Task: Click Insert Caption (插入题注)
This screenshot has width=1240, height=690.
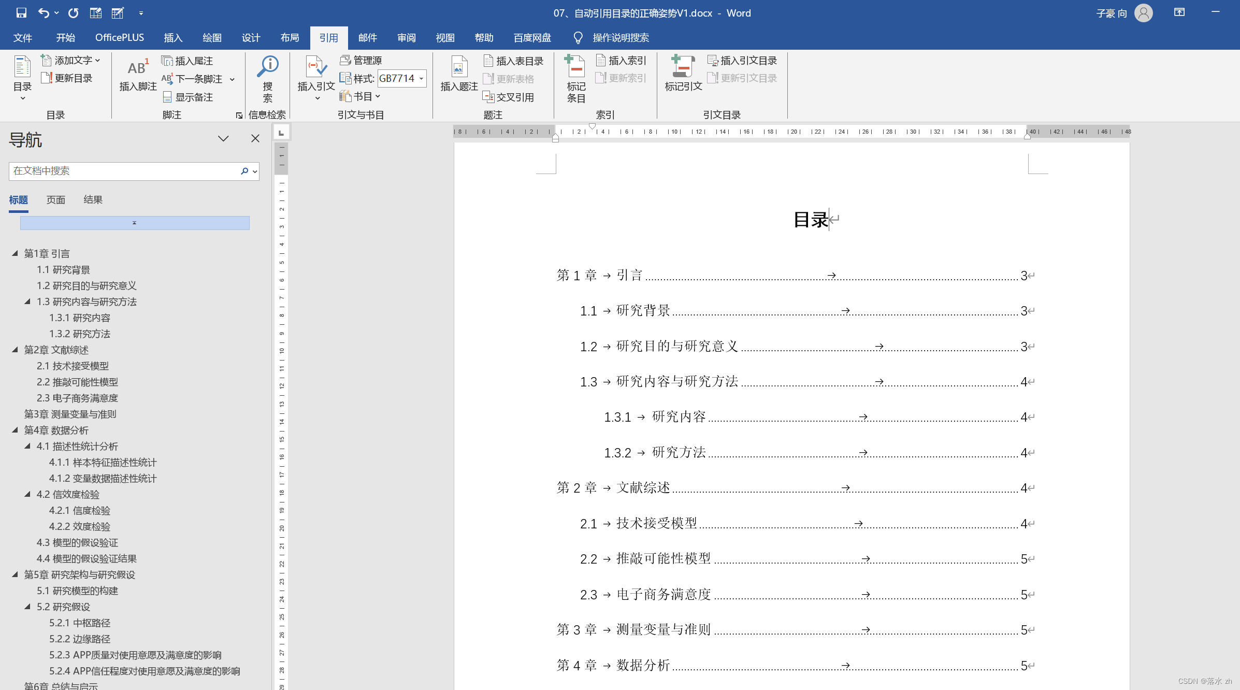Action: [459, 74]
